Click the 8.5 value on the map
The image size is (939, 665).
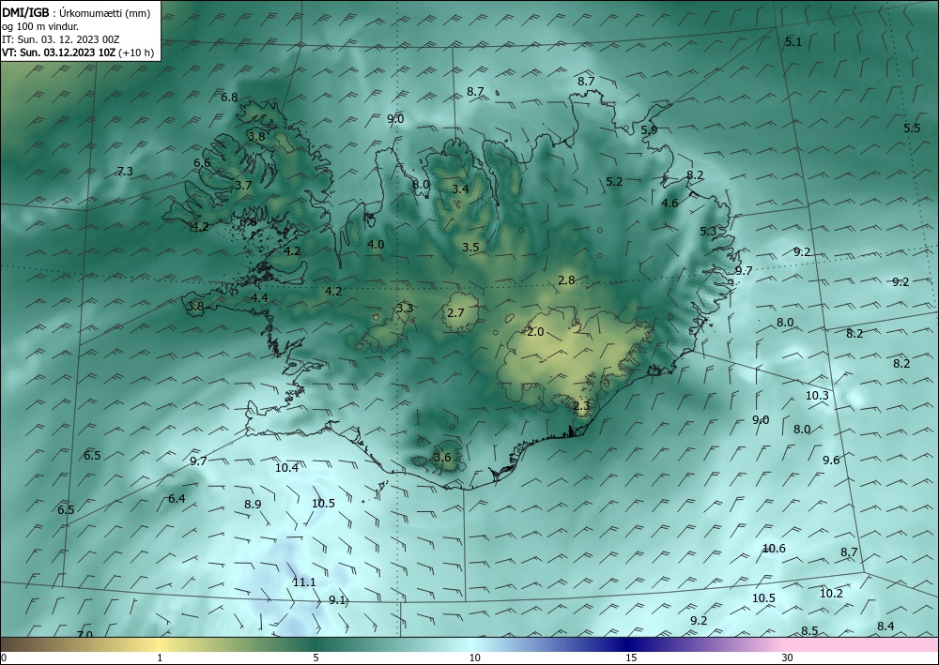click(x=809, y=631)
